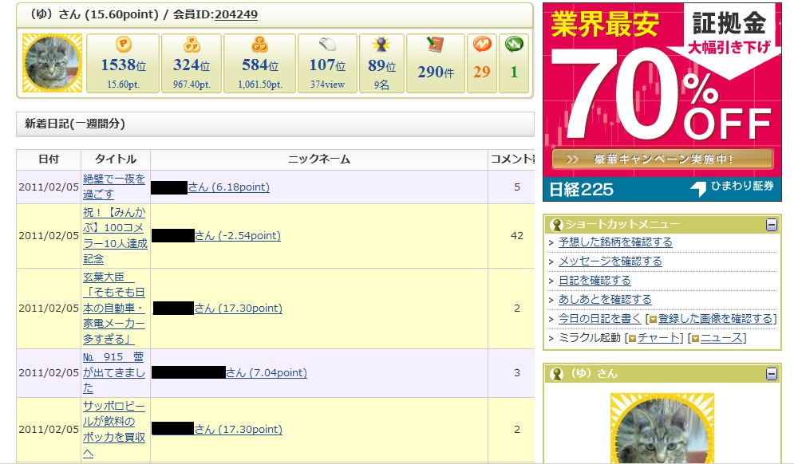Click the (ゆ)さん panel header person icon

pos(556,374)
